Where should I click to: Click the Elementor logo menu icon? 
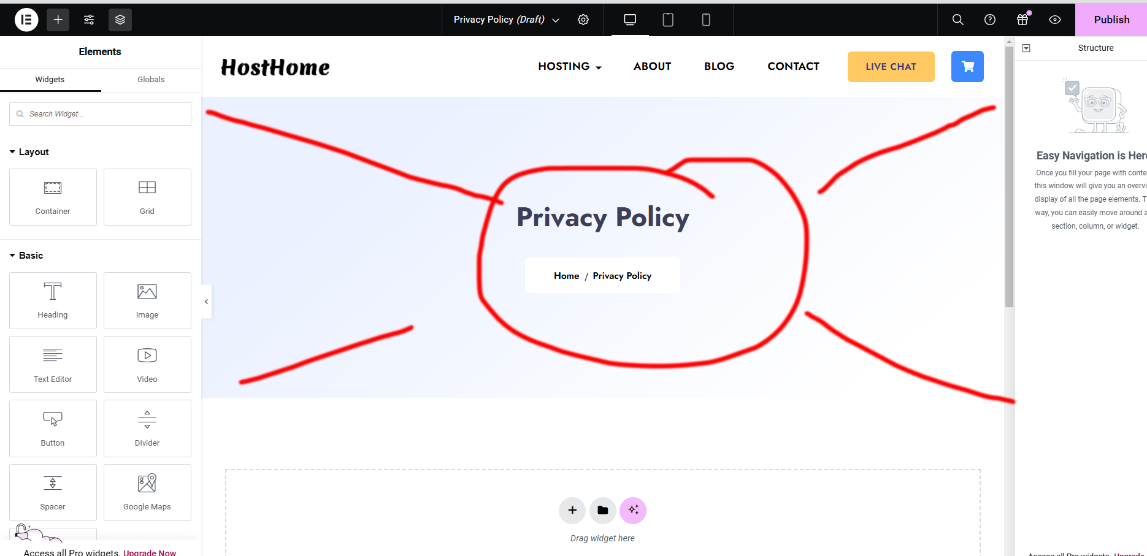point(26,20)
